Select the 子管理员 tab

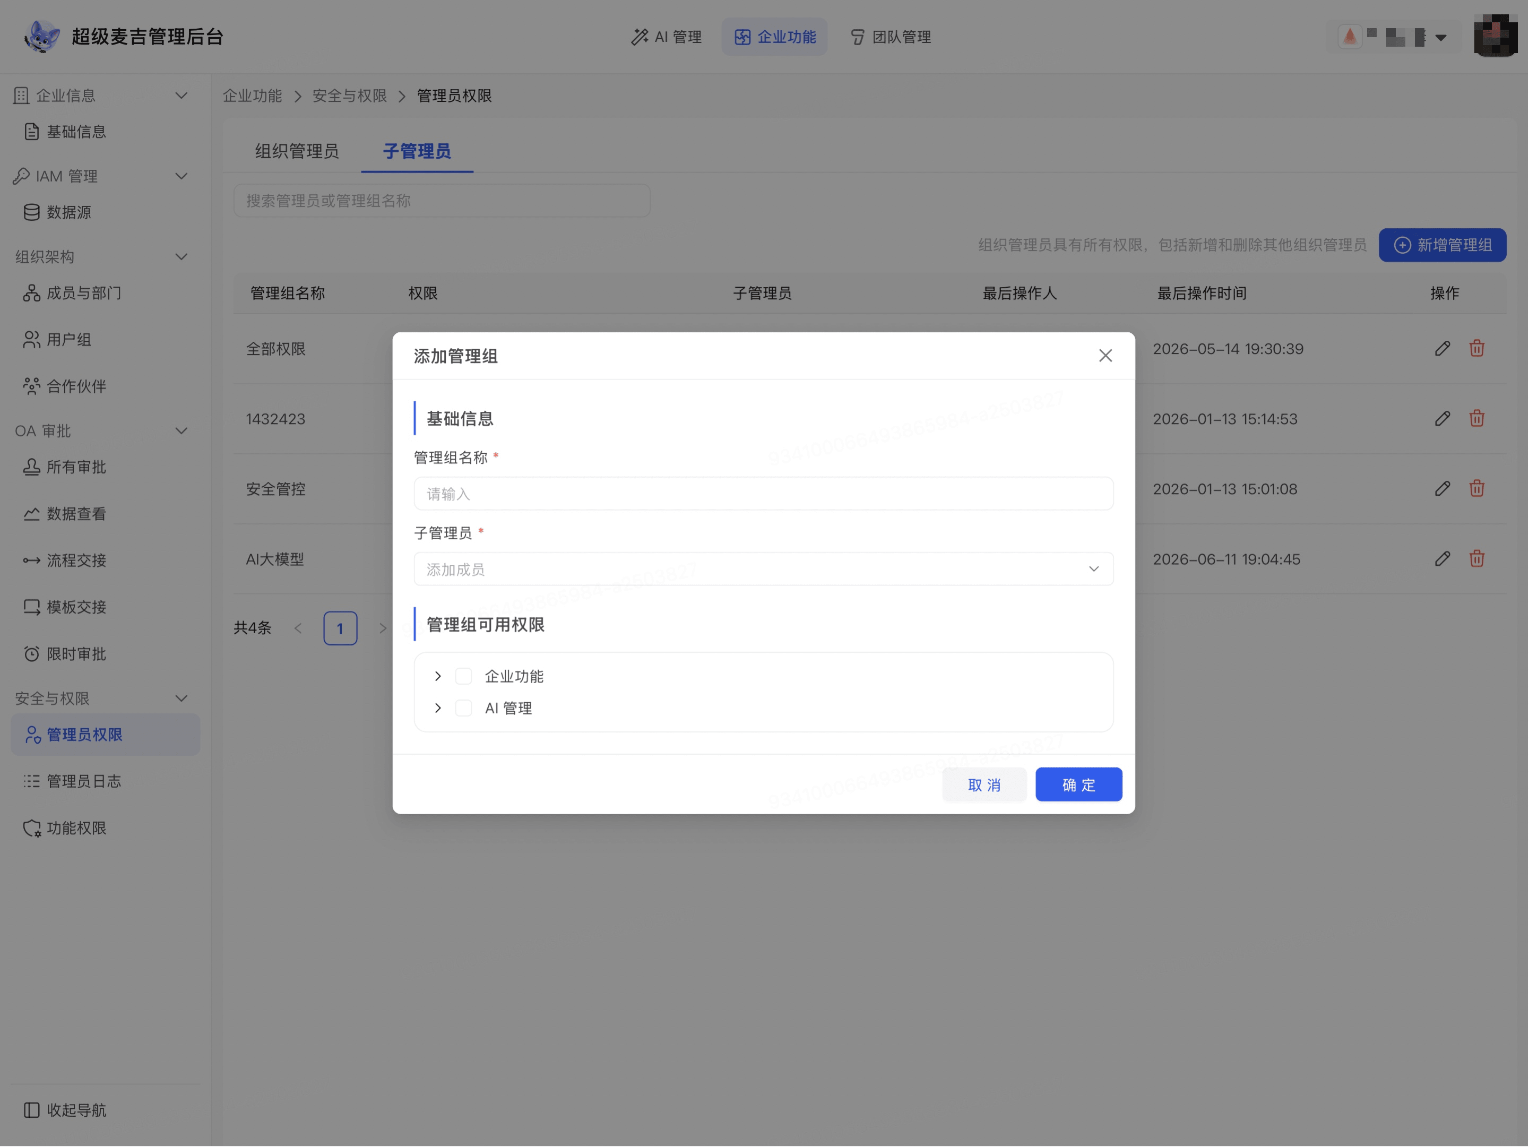(x=417, y=151)
